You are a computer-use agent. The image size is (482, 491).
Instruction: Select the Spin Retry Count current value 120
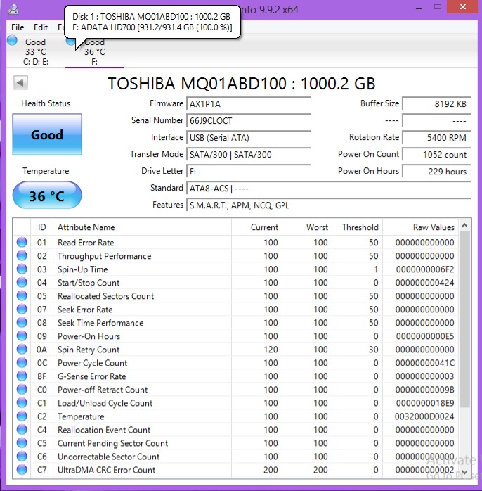click(271, 350)
